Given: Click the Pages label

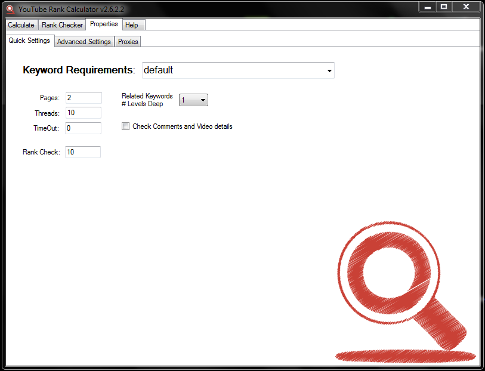Looking at the screenshot, I should [50, 98].
